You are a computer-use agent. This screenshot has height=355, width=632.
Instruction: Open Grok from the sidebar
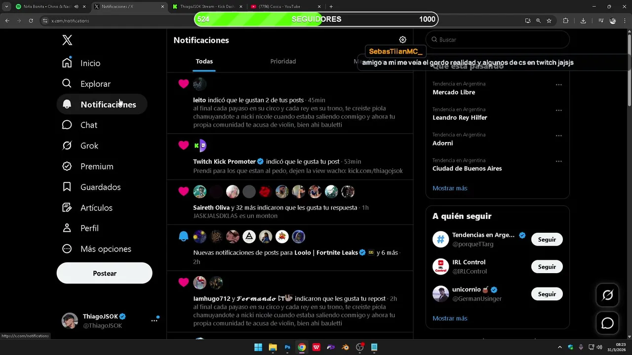(x=80, y=146)
